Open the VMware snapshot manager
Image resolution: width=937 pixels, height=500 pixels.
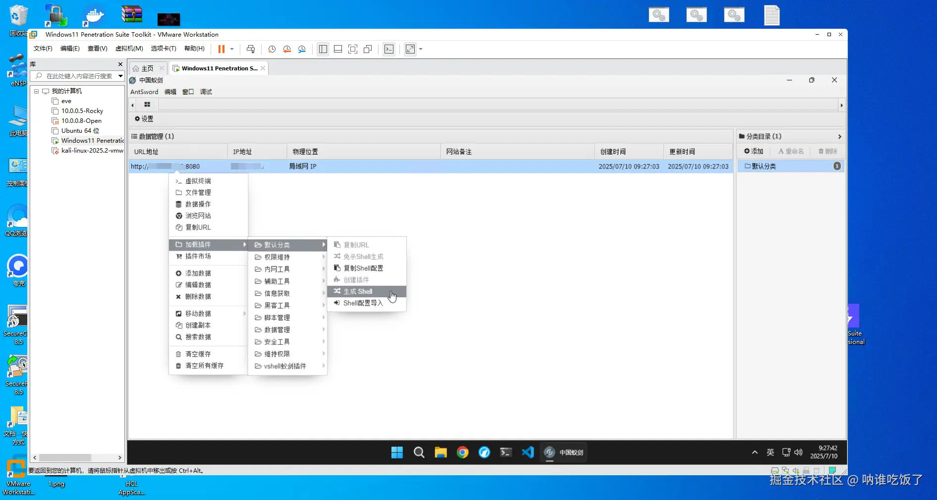click(302, 49)
